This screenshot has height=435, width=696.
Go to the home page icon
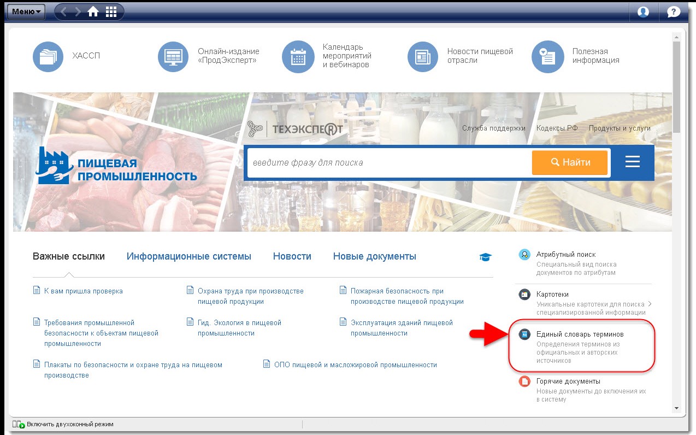[x=93, y=11]
